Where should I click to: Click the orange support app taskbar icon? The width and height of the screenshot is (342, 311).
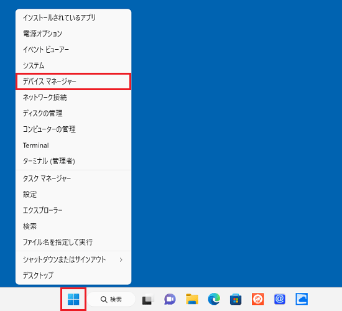pyautogui.click(x=258, y=299)
